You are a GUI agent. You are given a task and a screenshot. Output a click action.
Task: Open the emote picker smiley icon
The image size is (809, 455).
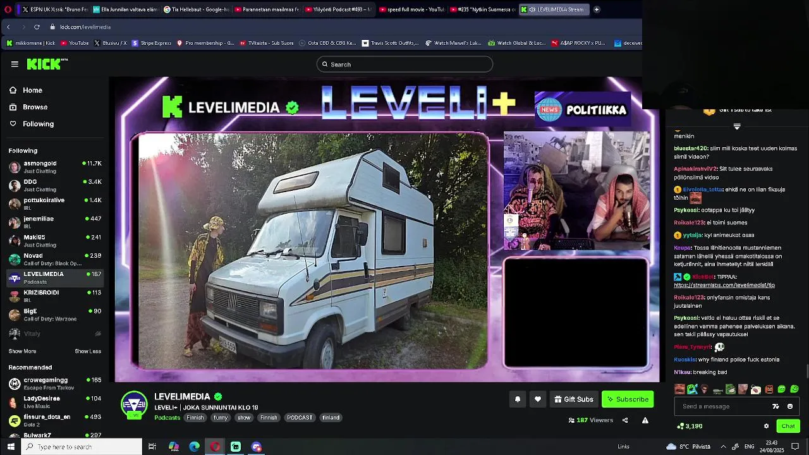tap(790, 406)
